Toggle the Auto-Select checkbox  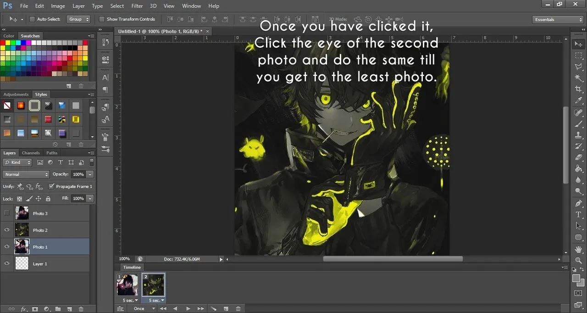click(32, 19)
